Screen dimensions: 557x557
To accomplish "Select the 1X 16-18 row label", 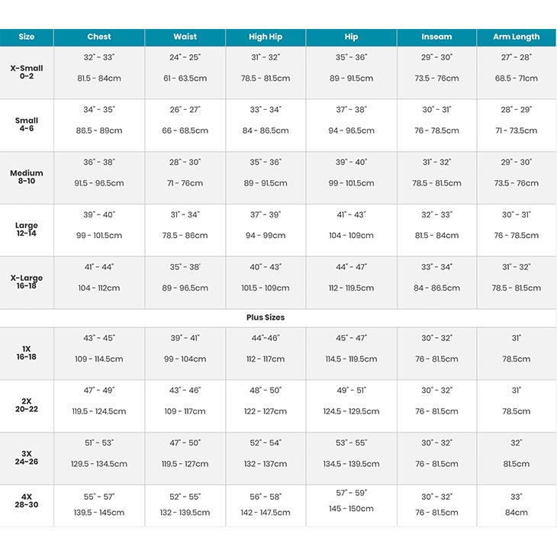I will click(x=27, y=353).
